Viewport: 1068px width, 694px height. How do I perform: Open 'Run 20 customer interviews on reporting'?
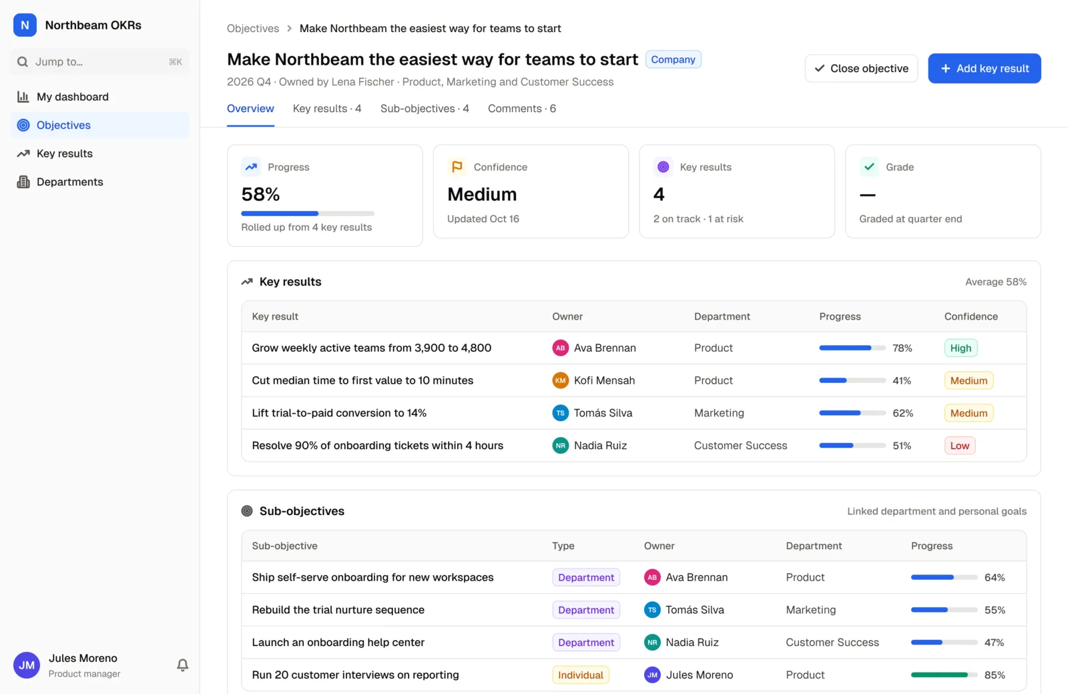click(356, 675)
